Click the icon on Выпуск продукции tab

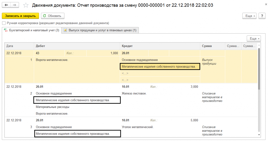click(x=65, y=30)
